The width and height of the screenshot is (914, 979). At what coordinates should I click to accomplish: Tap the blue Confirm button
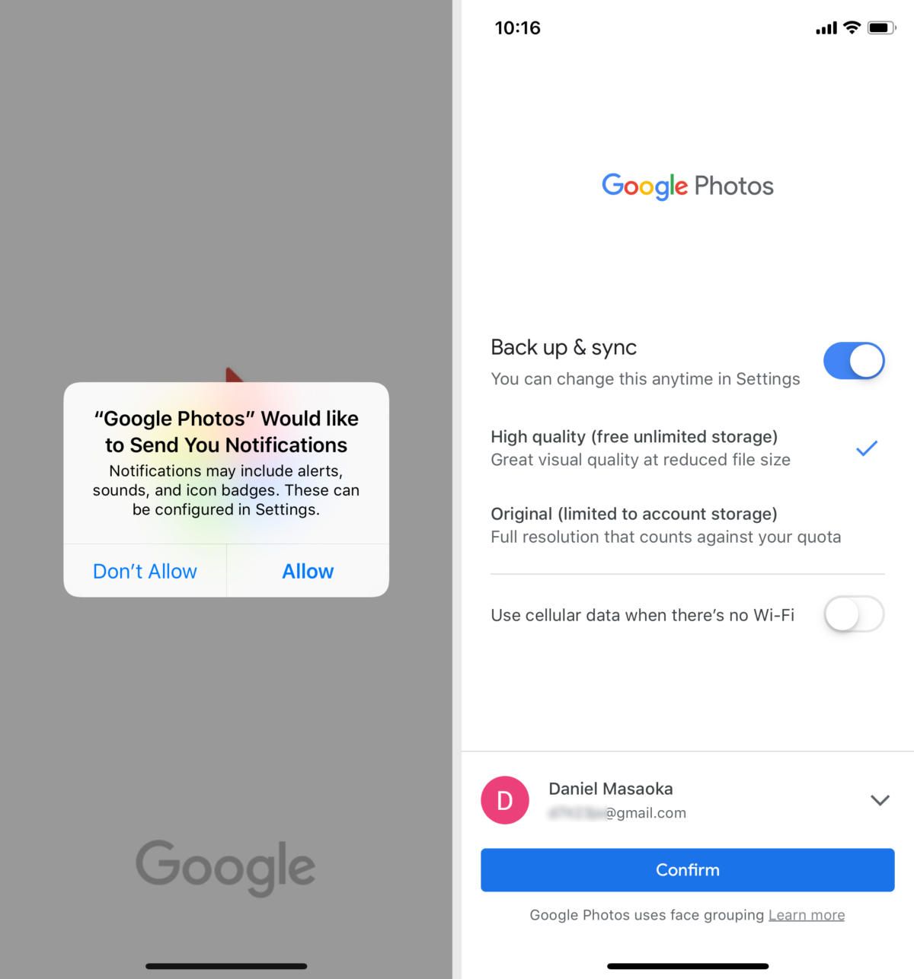687,870
